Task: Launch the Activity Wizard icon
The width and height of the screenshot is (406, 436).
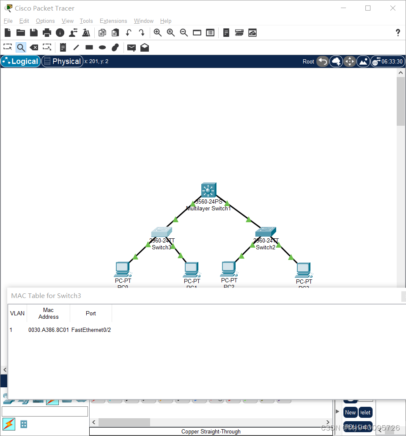Action: coord(73,33)
